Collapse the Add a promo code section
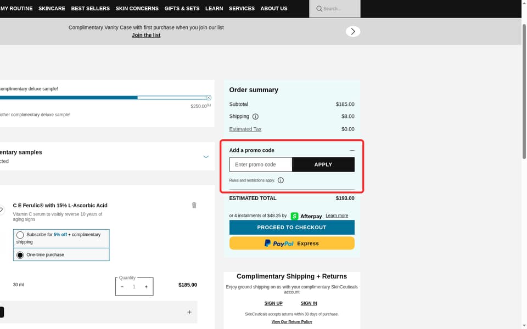527x329 pixels. (352, 150)
